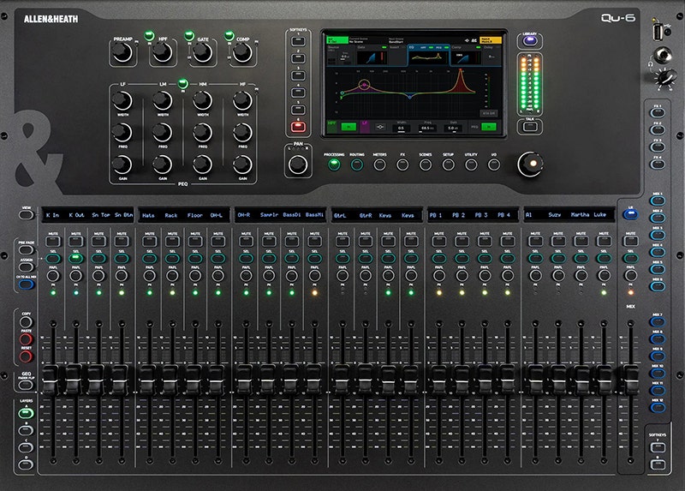The width and height of the screenshot is (685, 491).
Task: PAFL the OH-R channel
Action: click(246, 275)
